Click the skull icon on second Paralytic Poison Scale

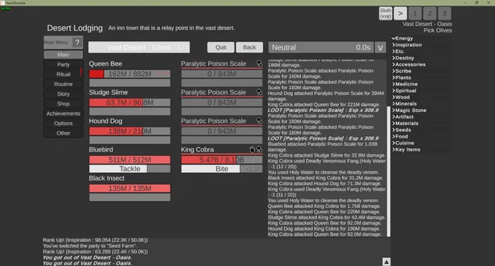click(x=260, y=92)
